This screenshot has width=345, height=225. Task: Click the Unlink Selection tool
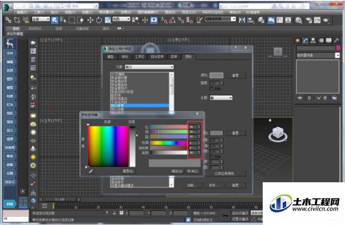17,20
